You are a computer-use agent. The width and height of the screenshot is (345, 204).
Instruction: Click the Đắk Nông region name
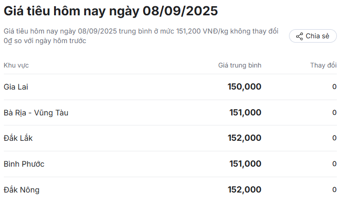coord(22,190)
